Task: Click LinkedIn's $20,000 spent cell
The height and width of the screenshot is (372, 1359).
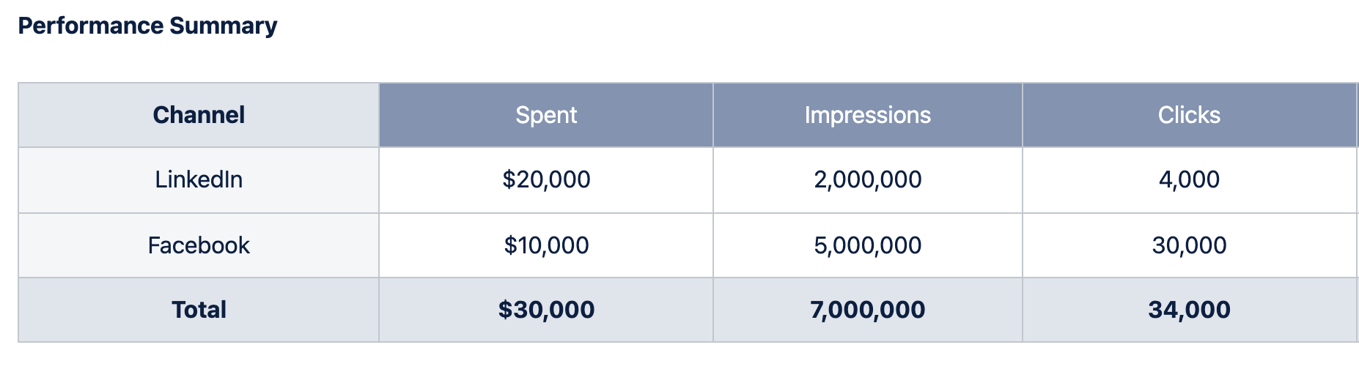Action: (x=546, y=179)
